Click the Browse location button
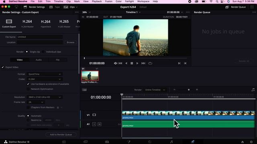This screenshot has width=257, height=144. [x=71, y=42]
